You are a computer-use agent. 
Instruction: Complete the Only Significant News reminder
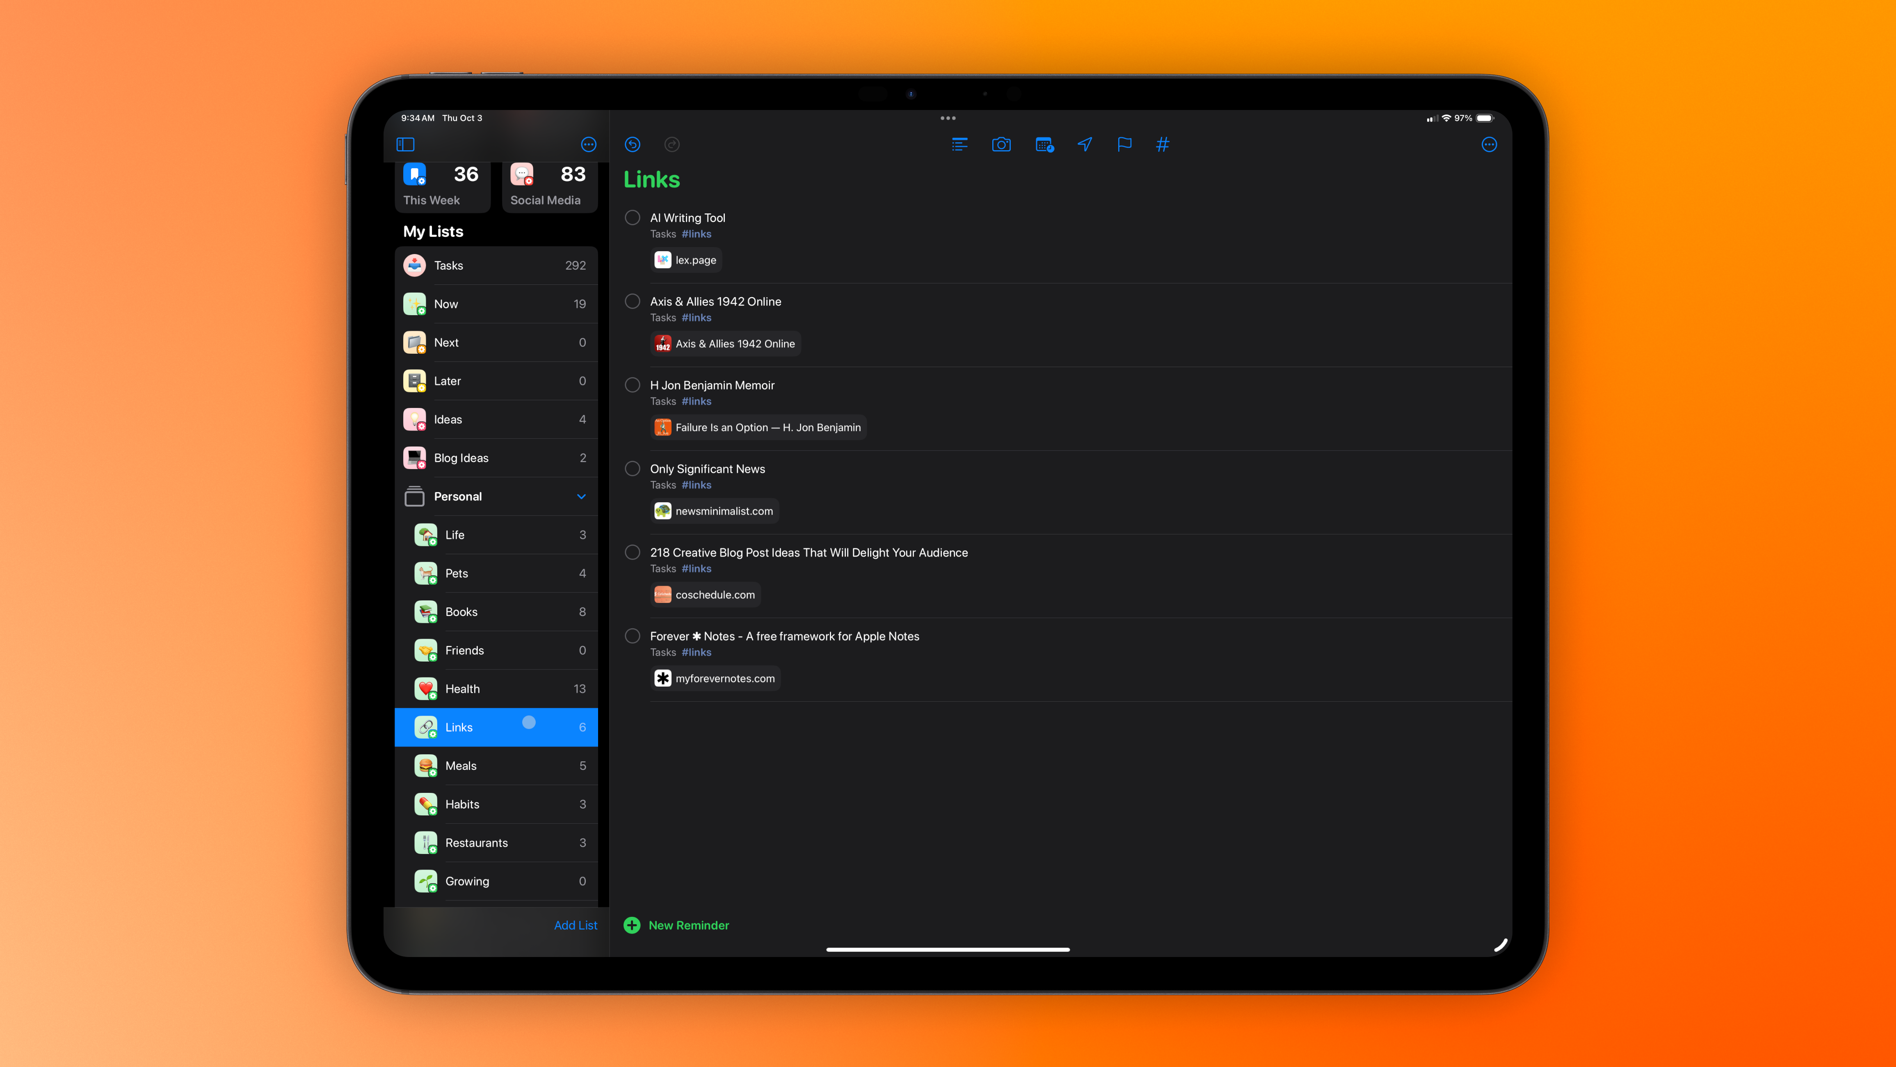[x=632, y=468]
